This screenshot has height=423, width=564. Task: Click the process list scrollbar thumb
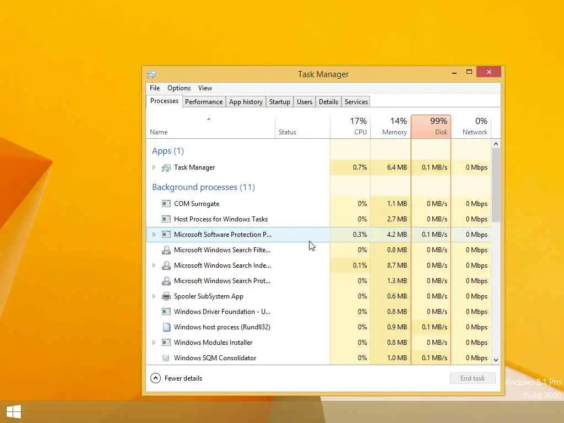point(496,185)
